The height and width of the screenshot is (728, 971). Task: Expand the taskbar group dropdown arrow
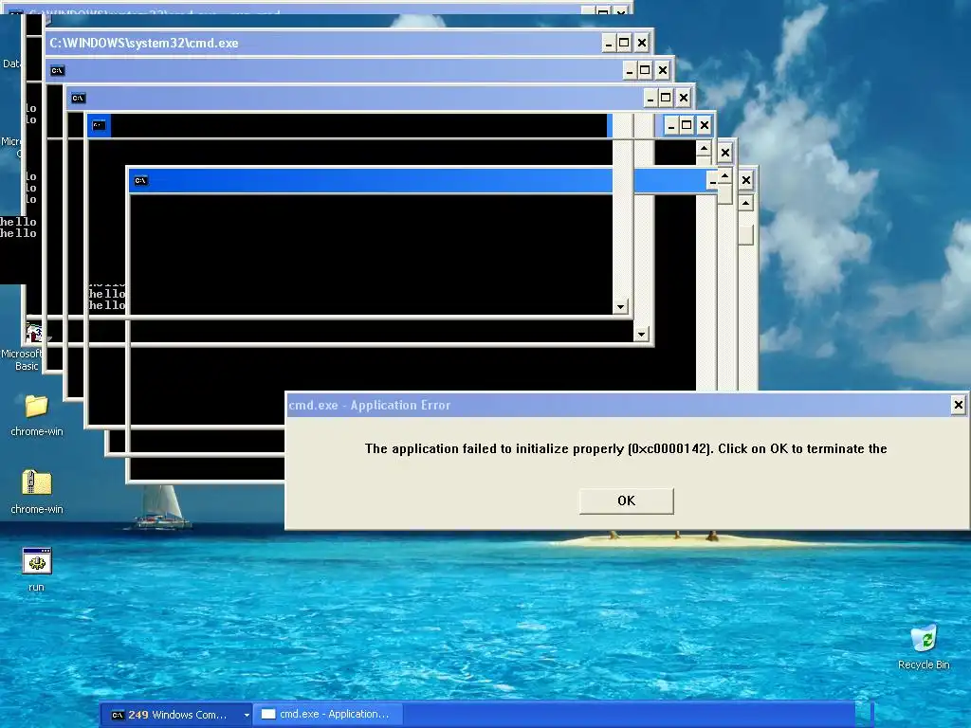tap(247, 715)
